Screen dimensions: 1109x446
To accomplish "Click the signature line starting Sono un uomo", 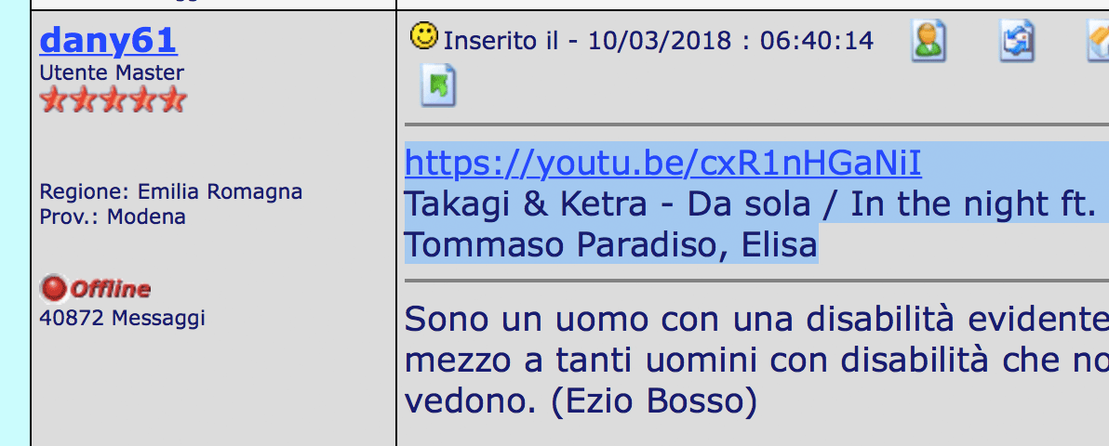I will tap(756, 320).
